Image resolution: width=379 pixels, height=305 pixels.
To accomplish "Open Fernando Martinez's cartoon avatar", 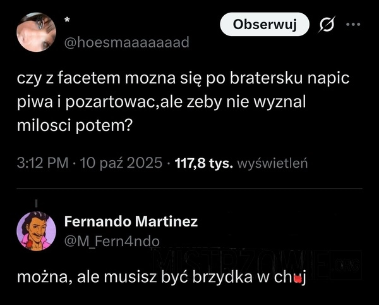I will 35,230.
